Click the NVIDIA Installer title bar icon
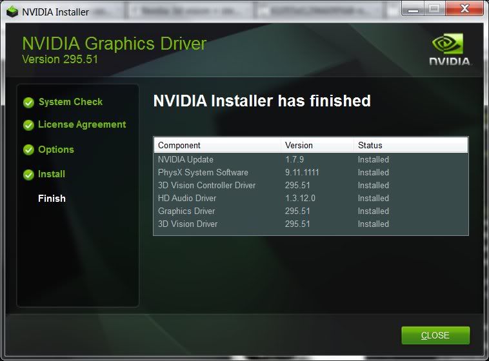 pyautogui.click(x=12, y=12)
